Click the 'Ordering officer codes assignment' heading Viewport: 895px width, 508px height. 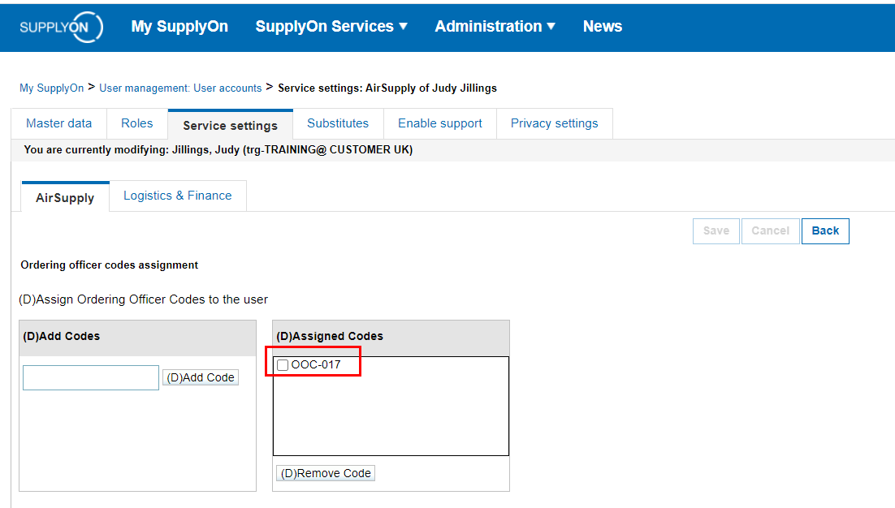pyautogui.click(x=109, y=265)
